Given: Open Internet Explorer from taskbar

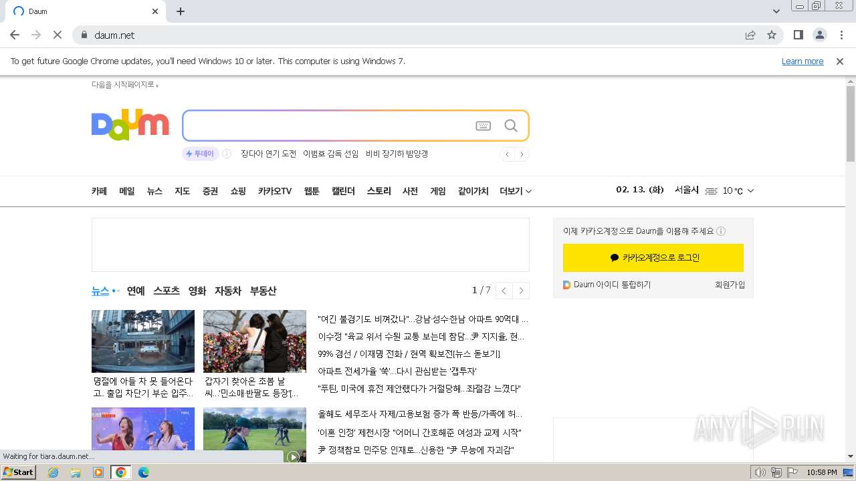Looking at the screenshot, I should point(53,472).
